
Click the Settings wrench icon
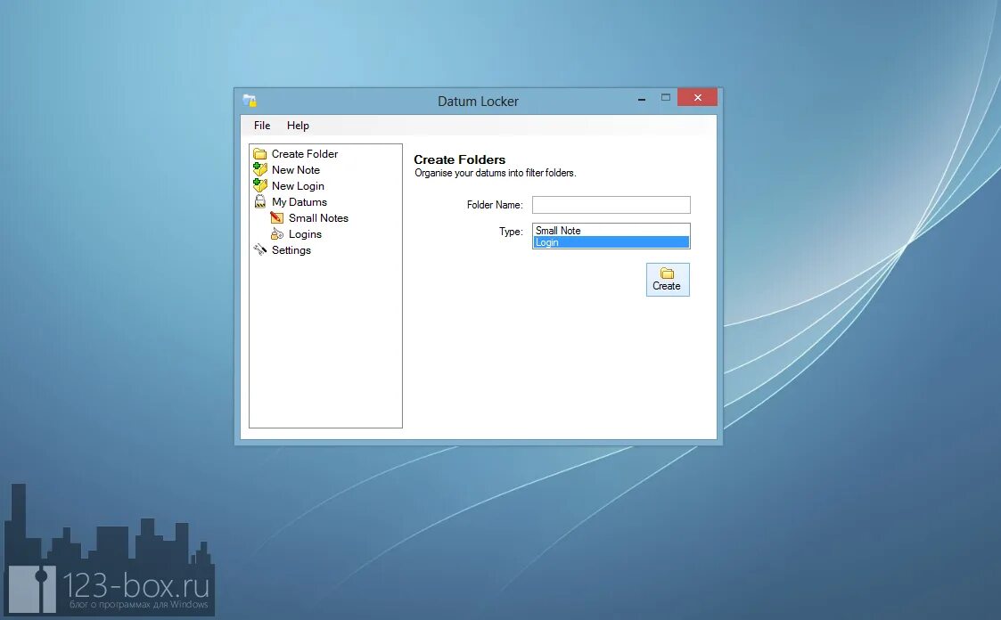(x=259, y=250)
